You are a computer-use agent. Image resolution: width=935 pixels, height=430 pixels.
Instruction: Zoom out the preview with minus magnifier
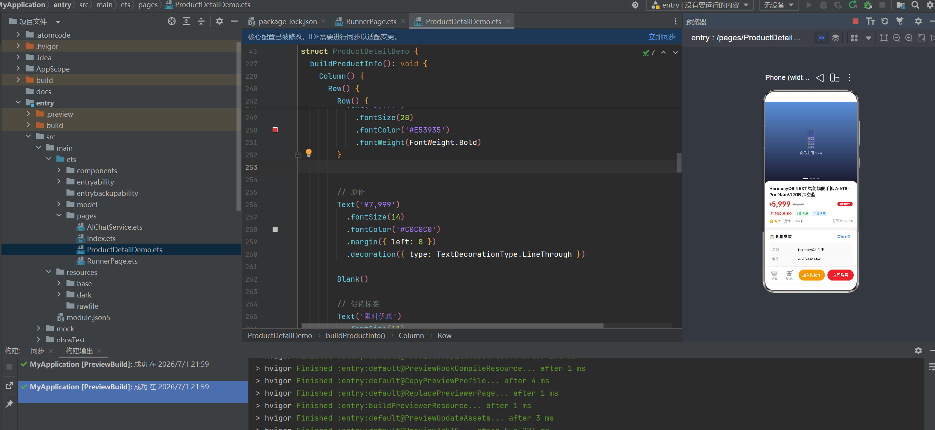point(896,38)
